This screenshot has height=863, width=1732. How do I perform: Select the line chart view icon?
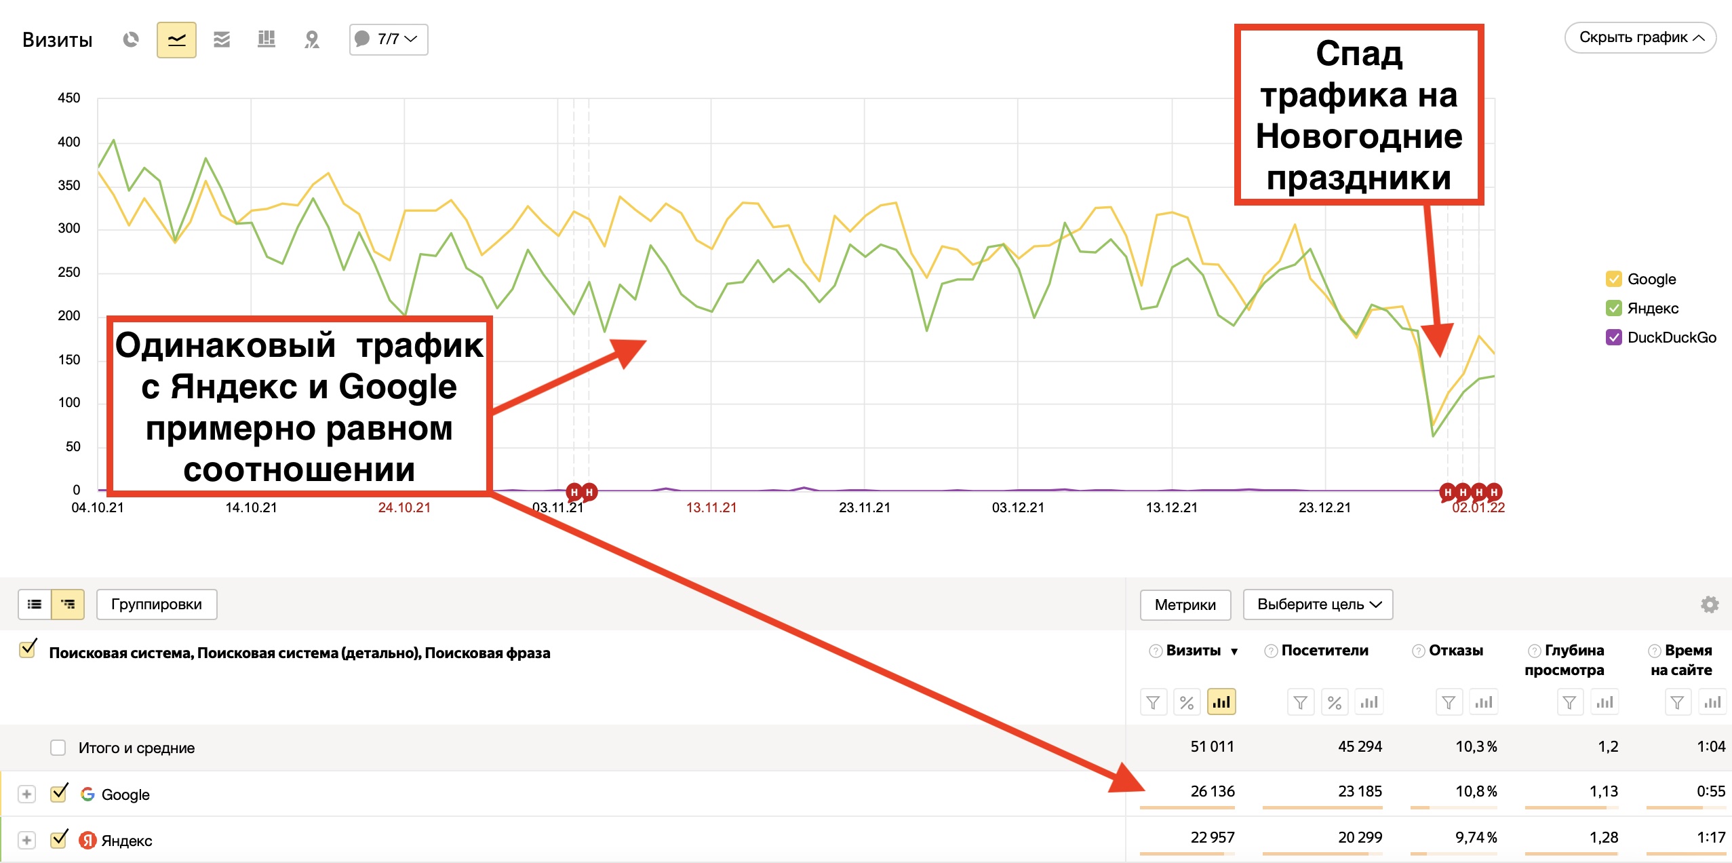(176, 39)
